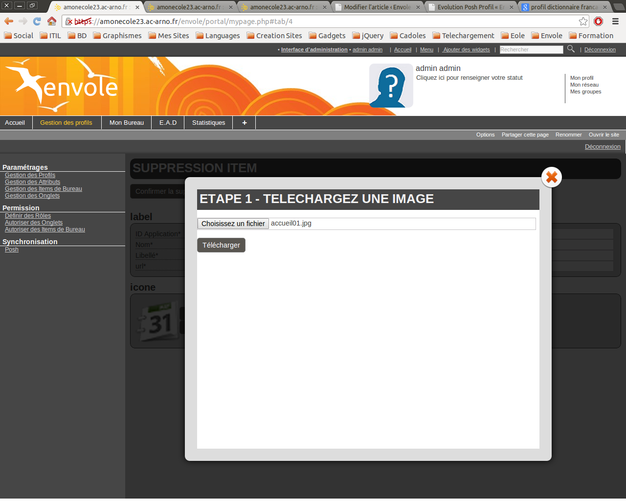Click the browser reload button
Screen dimensions: 626x501
tap(37, 21)
